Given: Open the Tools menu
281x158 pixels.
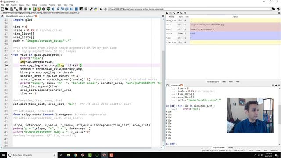Looking at the screenshot, I should 59,5.
